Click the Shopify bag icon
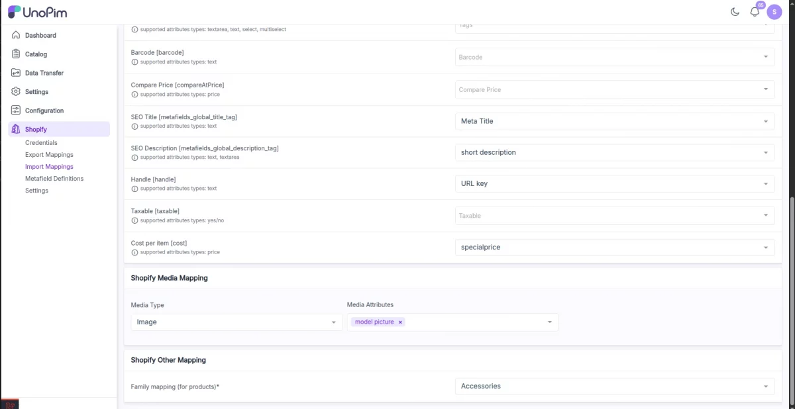The height and width of the screenshot is (409, 795). click(x=16, y=130)
